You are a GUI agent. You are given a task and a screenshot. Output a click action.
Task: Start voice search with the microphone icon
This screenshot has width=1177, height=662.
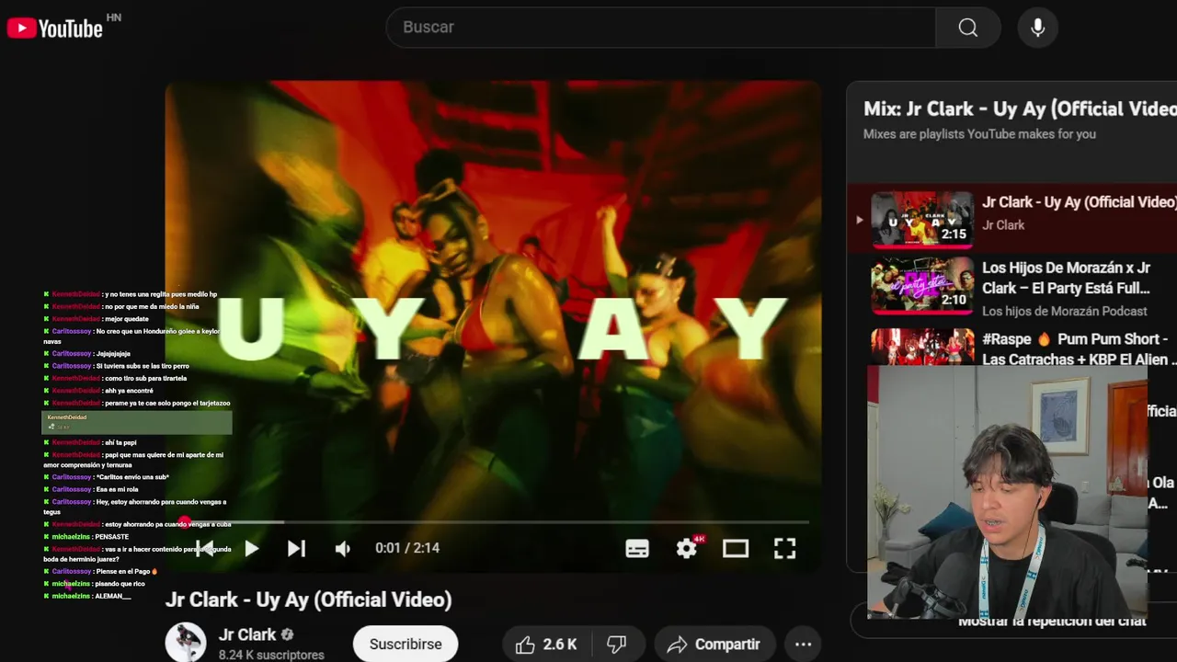pos(1037,28)
